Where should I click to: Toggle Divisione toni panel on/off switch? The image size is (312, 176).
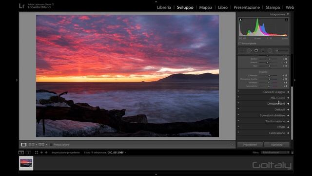[238, 103]
